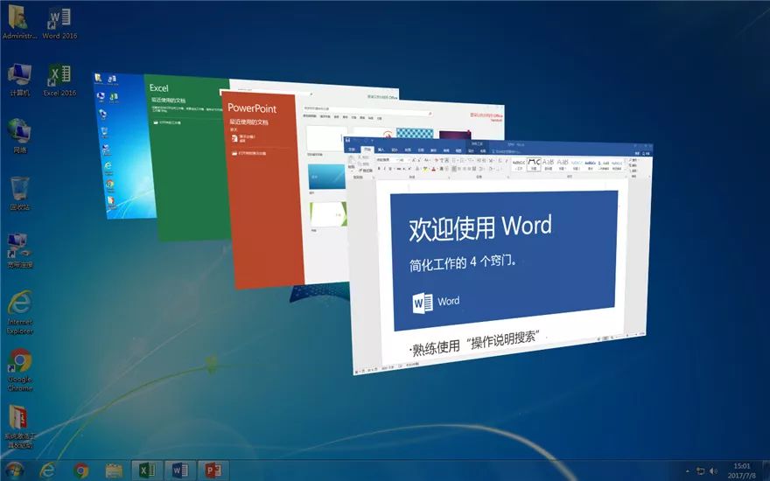Toggle Italic in Word's ribbon

tap(384, 168)
